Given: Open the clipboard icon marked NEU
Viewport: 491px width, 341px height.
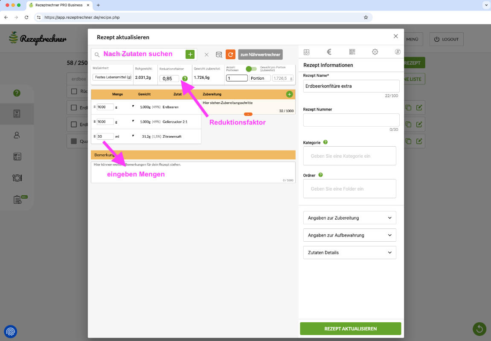Looking at the screenshot, I should pos(18,199).
